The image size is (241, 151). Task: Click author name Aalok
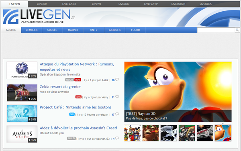(x=105, y=80)
